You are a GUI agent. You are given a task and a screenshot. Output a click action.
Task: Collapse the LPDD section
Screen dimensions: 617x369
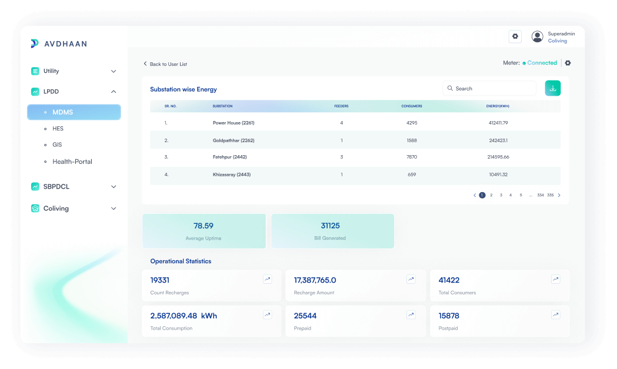[x=113, y=91]
